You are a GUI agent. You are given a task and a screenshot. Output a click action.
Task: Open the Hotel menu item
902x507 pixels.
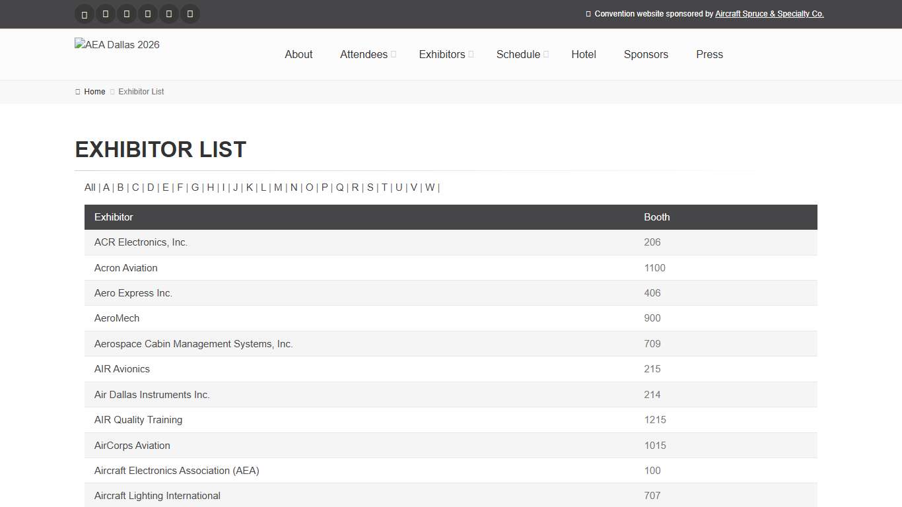coord(584,54)
